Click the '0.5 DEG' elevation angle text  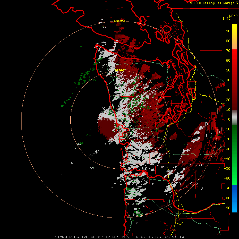[121, 237]
